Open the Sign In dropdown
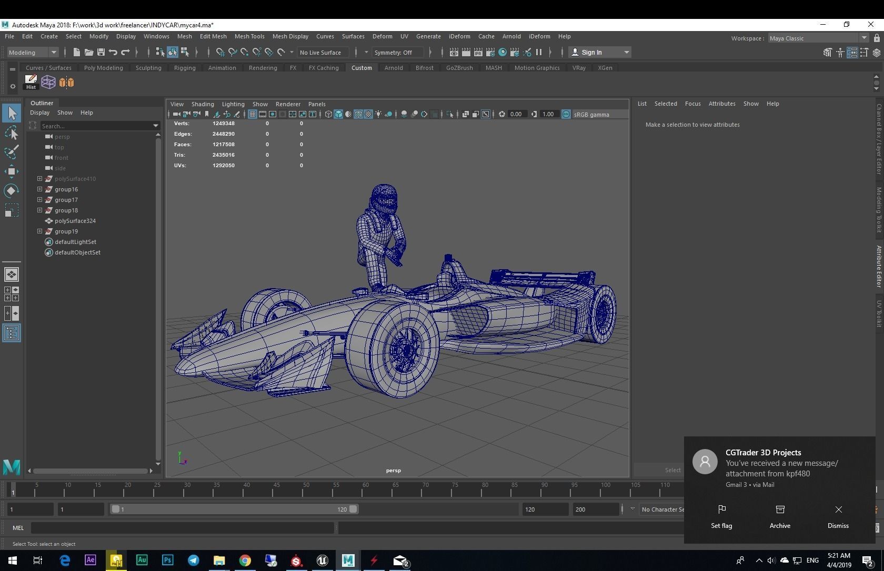This screenshot has width=884, height=571. tap(600, 52)
